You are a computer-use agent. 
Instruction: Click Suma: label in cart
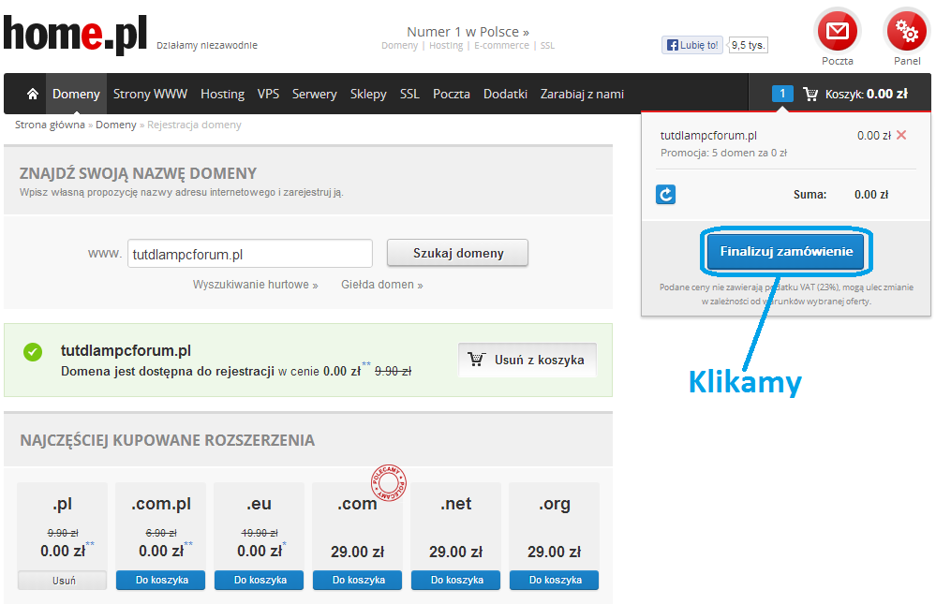point(810,195)
